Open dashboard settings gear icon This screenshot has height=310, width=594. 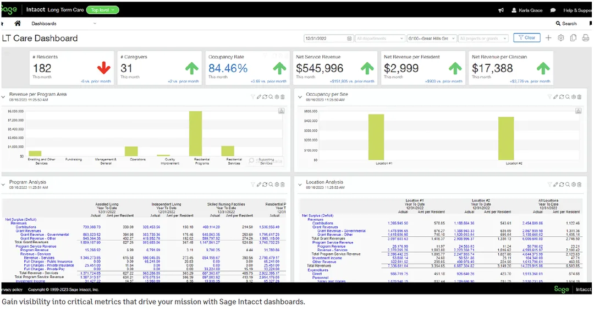560,38
